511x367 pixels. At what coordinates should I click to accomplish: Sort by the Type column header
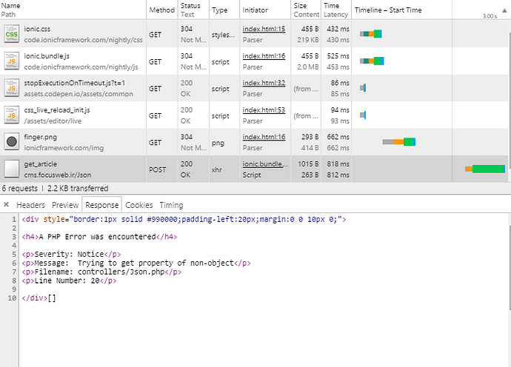click(224, 10)
